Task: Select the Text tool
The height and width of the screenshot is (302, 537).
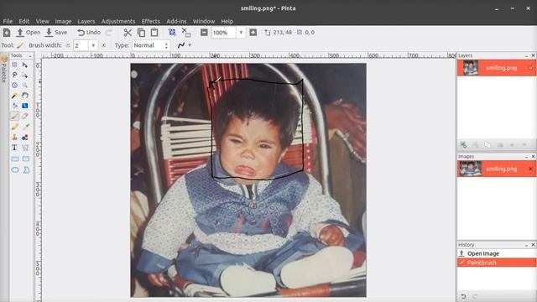Action: click(14, 148)
